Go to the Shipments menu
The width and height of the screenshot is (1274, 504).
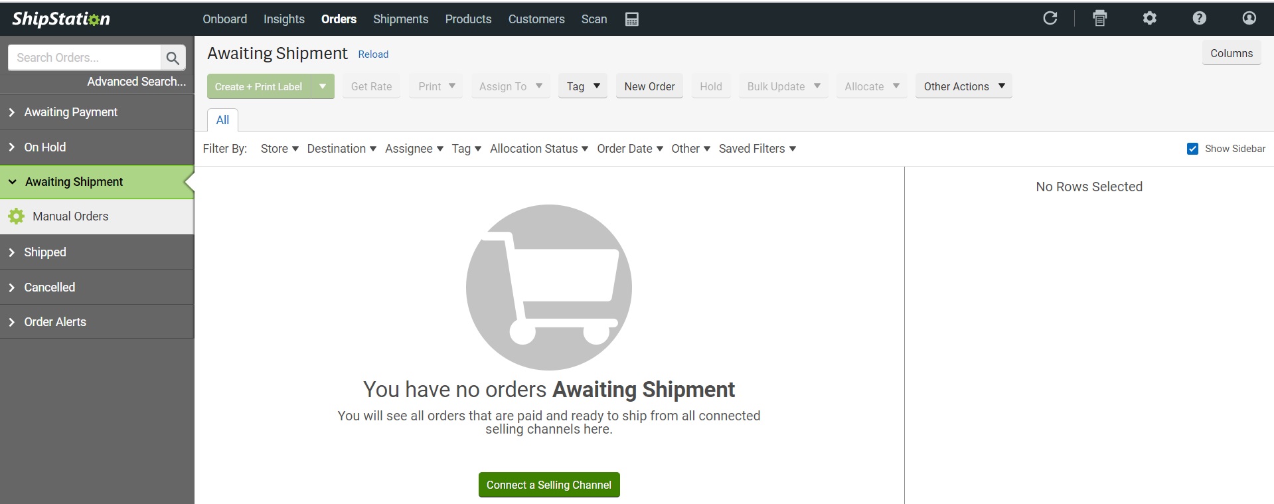click(400, 19)
